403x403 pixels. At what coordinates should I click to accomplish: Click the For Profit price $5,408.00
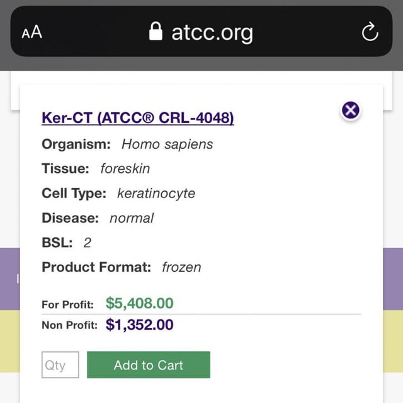(x=139, y=303)
